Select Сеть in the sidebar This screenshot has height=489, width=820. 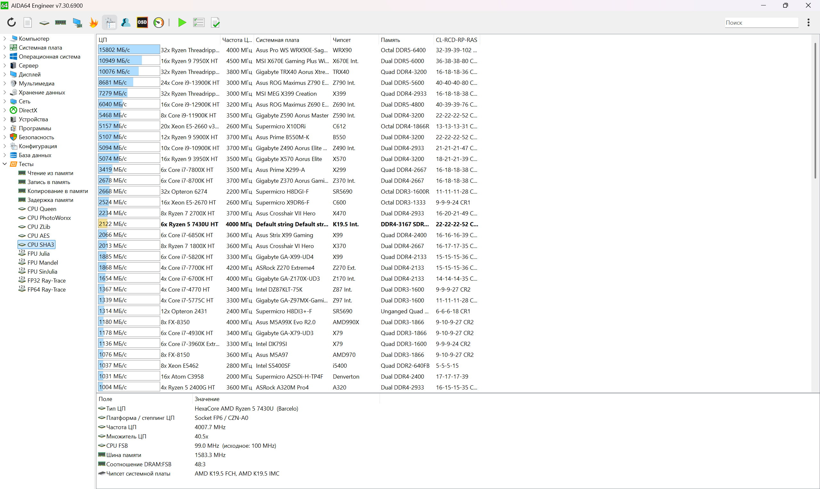coord(24,101)
